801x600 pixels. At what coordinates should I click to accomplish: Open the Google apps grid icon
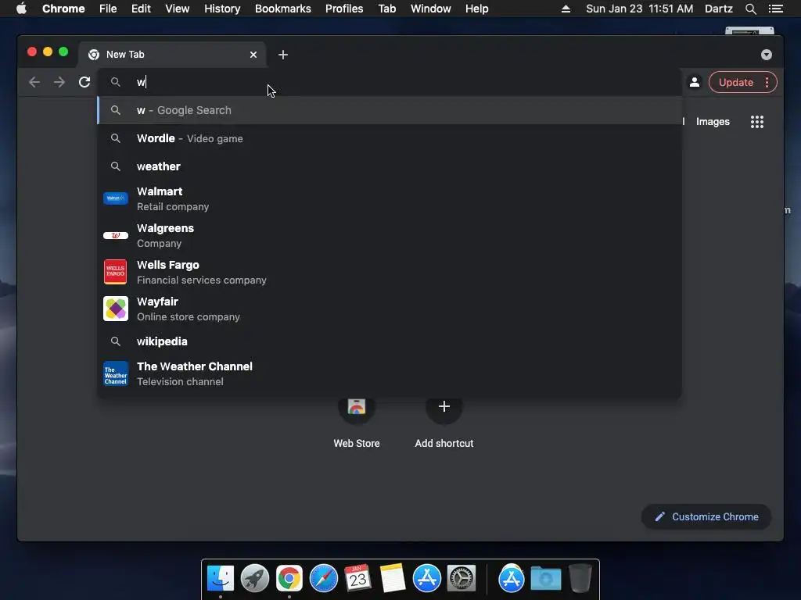pyautogui.click(x=757, y=122)
